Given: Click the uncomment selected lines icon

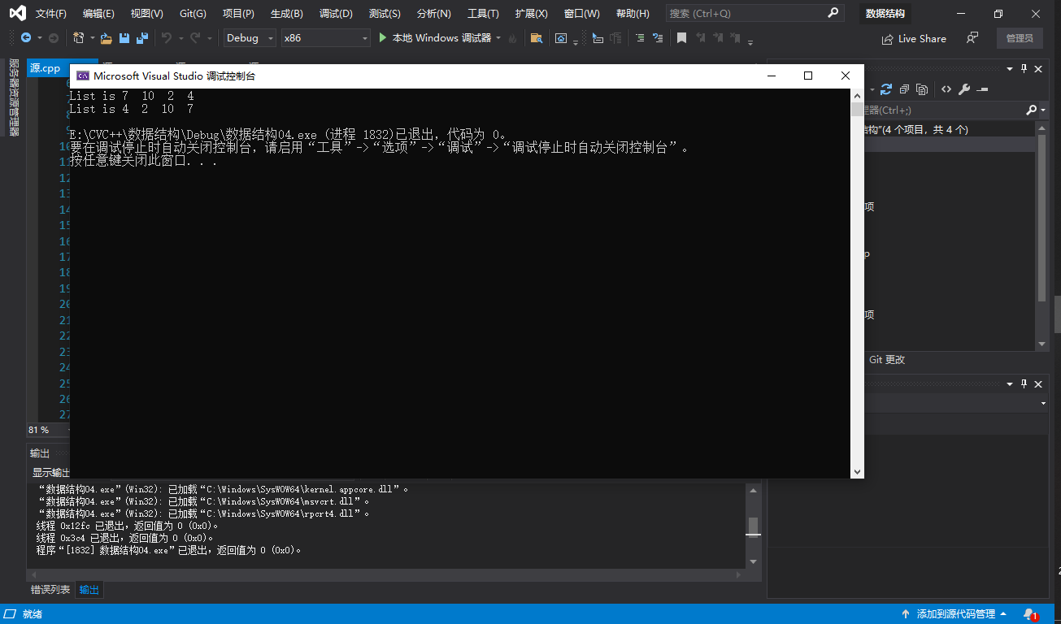Looking at the screenshot, I should [658, 38].
